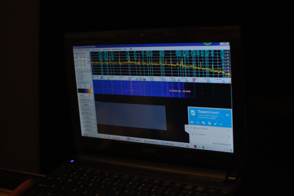Viewport: 294px width, 196px height.
Task: Switch to Spectrum Lab taskbar button
Action: [x=135, y=140]
